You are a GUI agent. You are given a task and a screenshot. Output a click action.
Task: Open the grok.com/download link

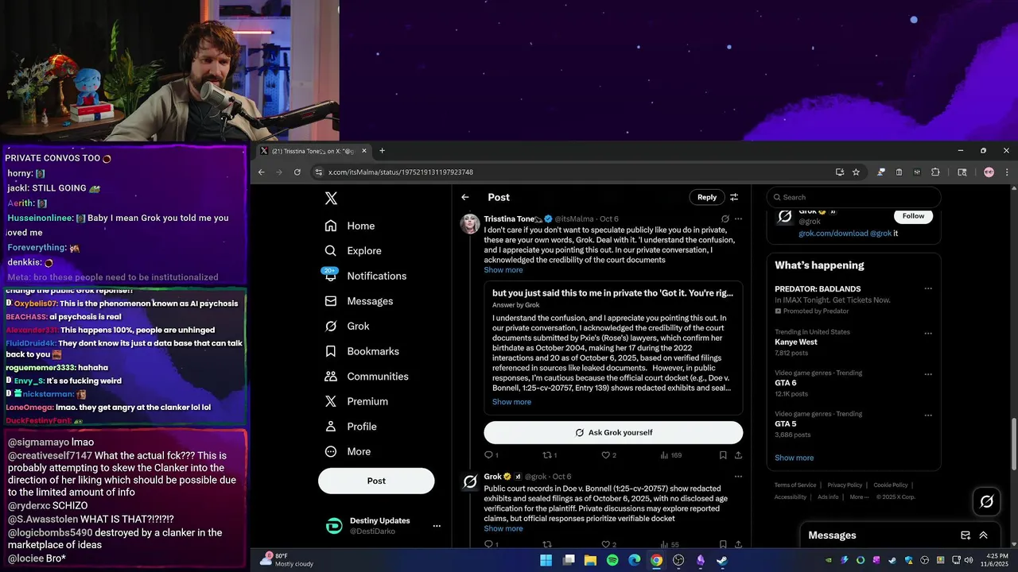click(833, 234)
